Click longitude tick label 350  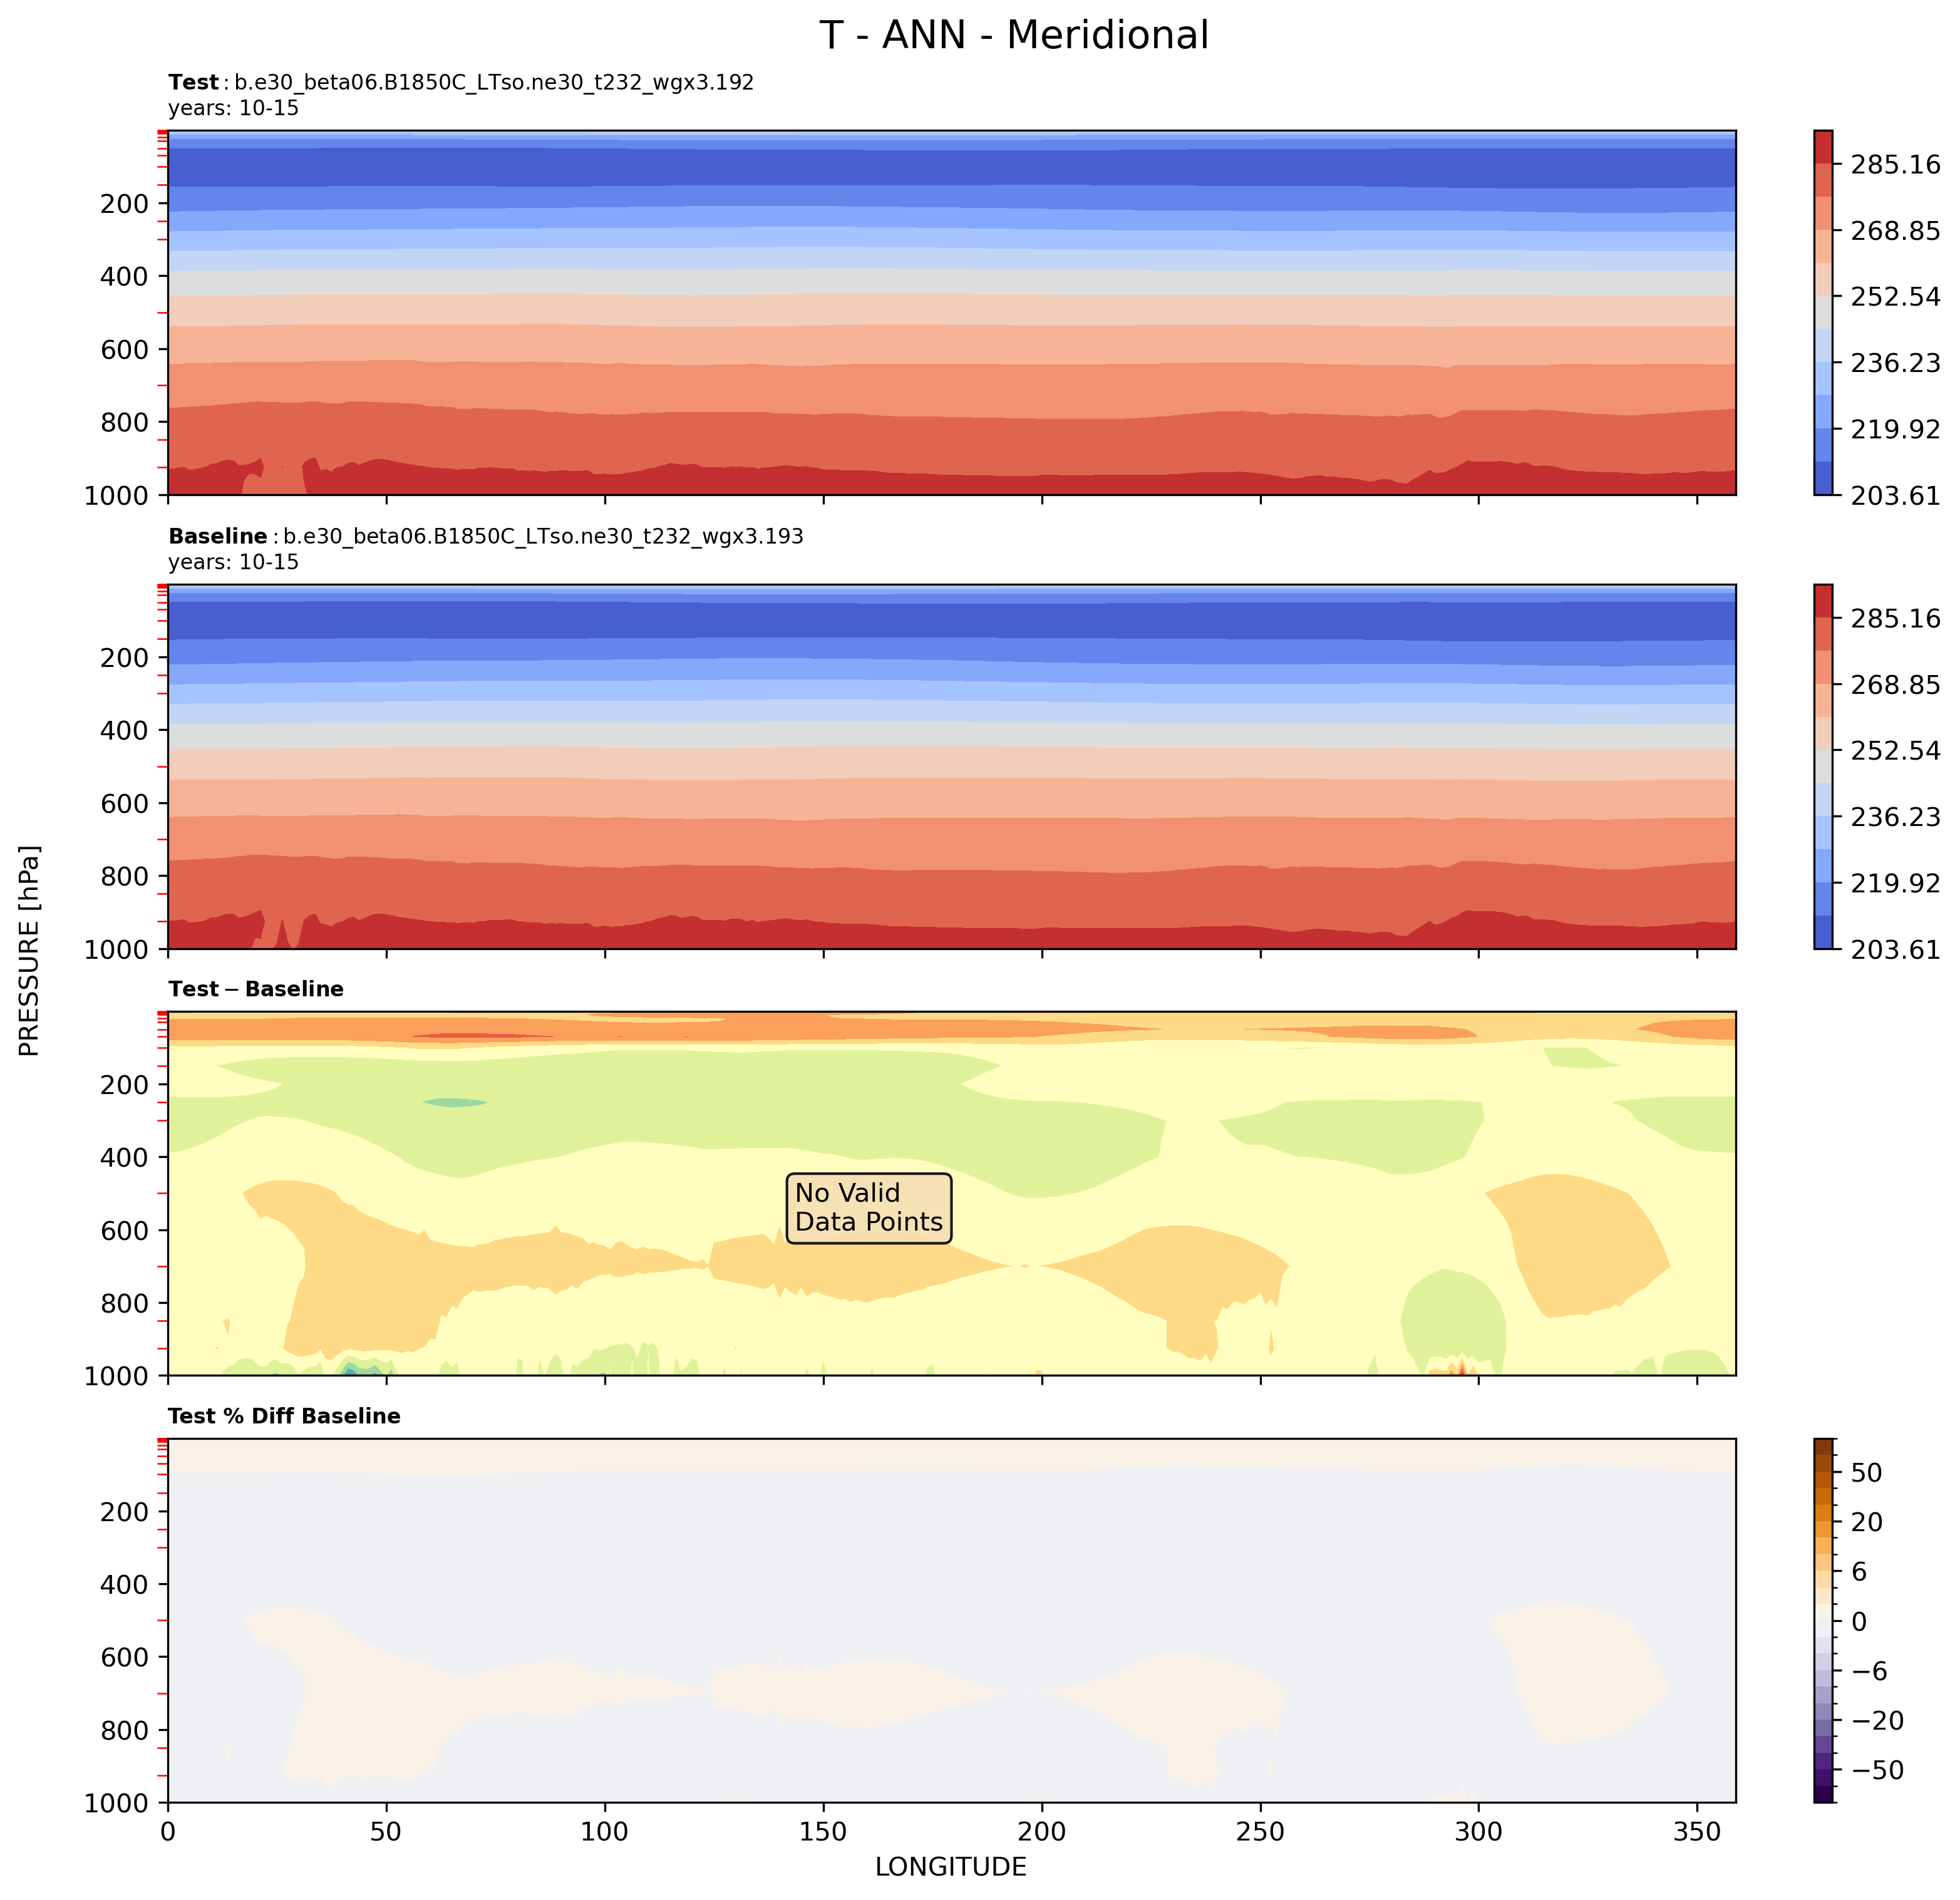pos(1697,1830)
